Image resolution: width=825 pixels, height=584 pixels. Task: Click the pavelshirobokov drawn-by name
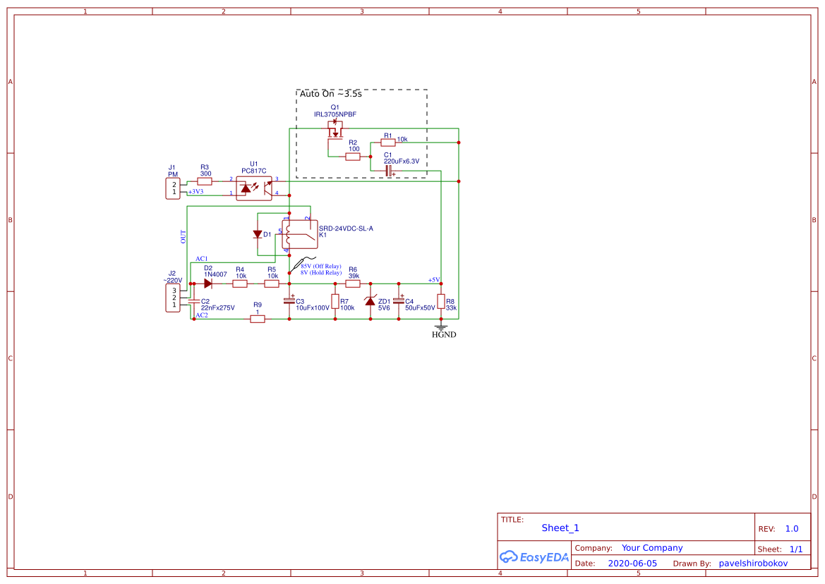pos(753,563)
